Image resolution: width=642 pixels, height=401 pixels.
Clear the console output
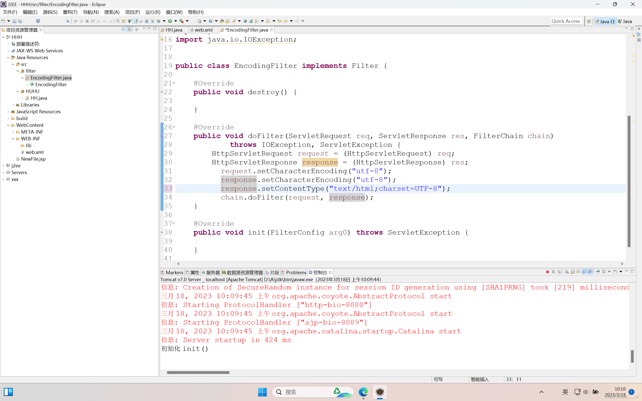click(x=567, y=272)
